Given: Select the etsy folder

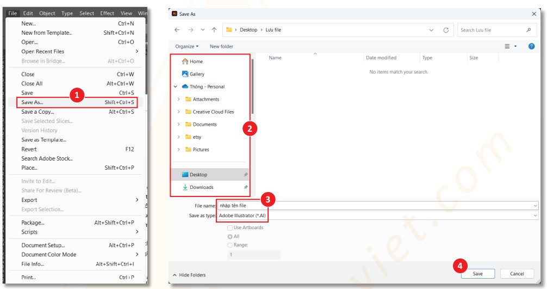Looking at the screenshot, I should pos(193,137).
